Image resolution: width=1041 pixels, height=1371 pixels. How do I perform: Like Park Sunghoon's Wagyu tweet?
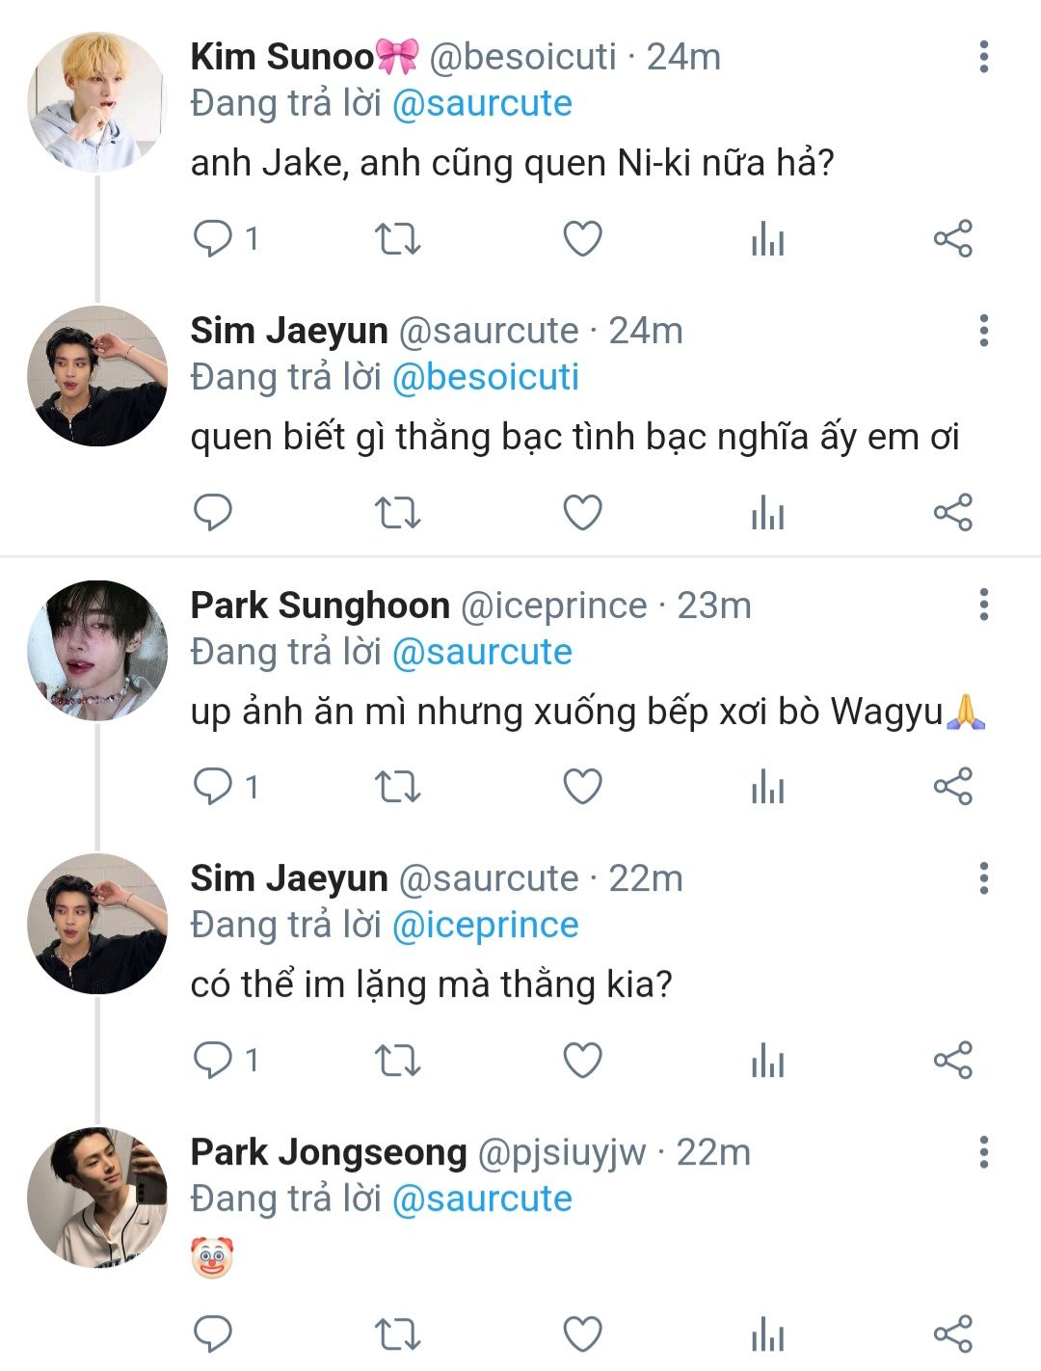[x=582, y=787]
